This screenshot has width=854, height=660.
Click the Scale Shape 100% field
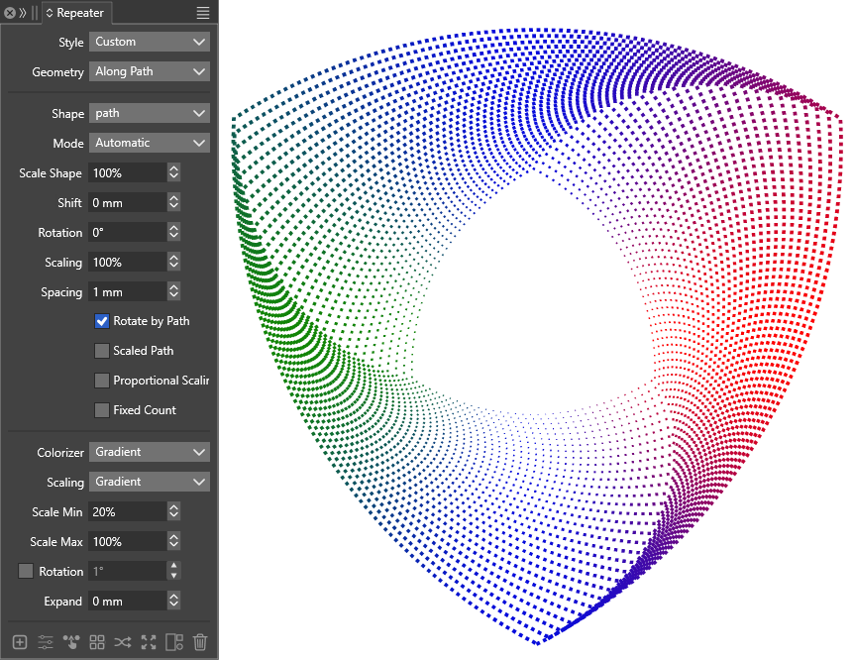coord(128,172)
